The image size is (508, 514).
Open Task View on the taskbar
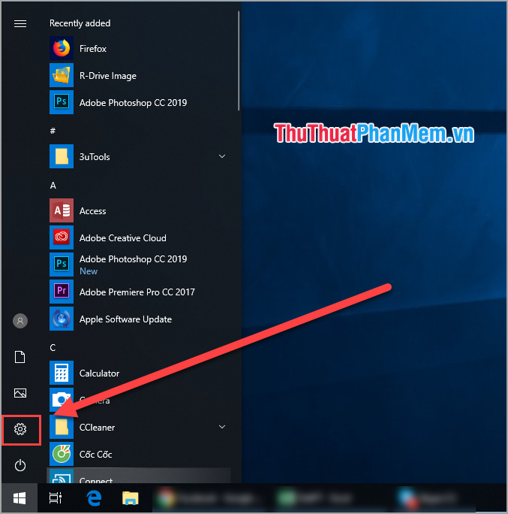click(55, 498)
